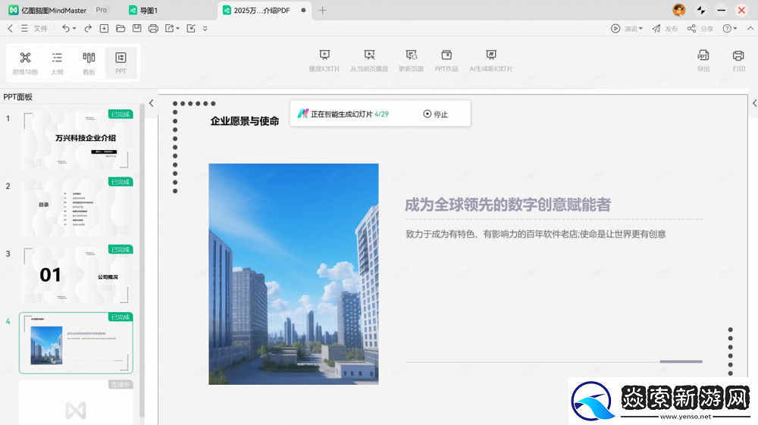Screen dimensions: 758x425
Task: Undo the last action
Action: click(65, 29)
